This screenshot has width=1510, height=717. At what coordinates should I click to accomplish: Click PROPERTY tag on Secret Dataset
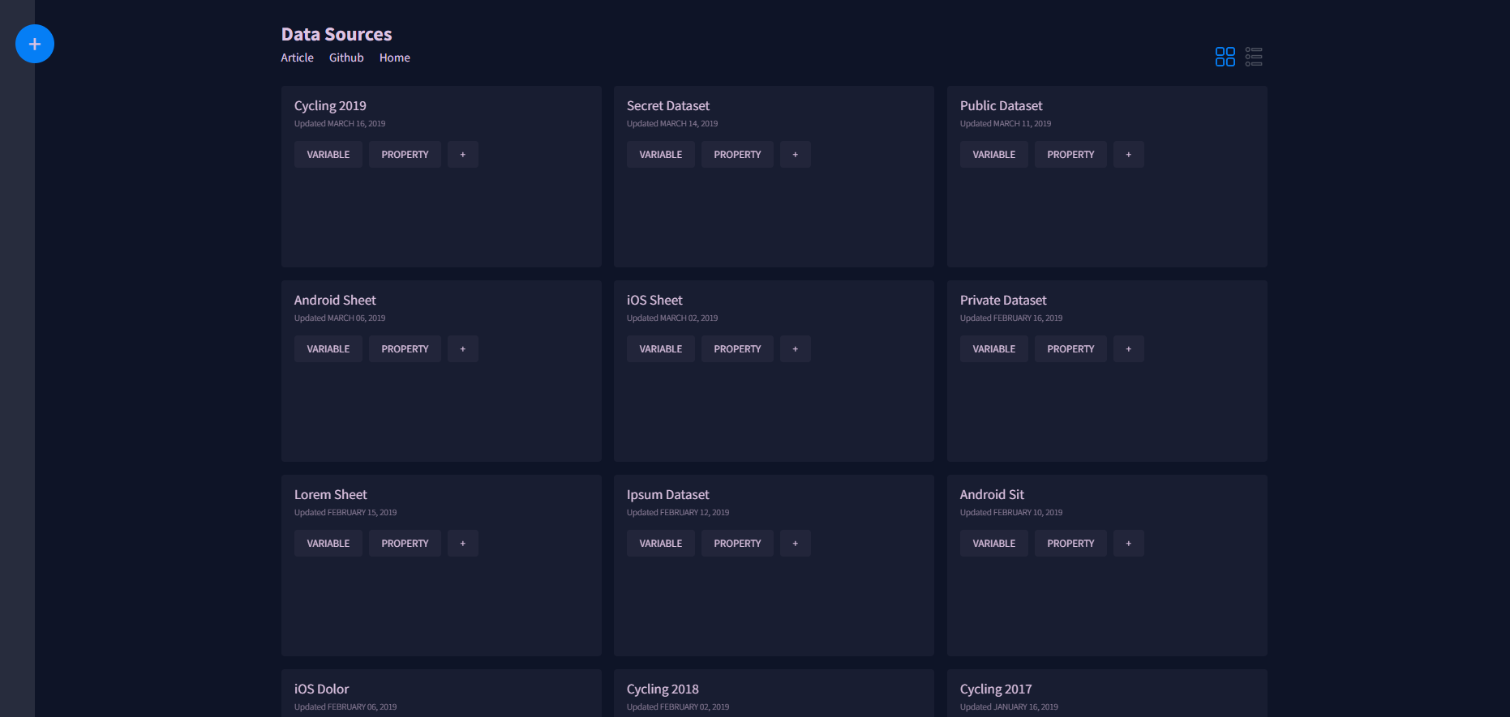pos(737,155)
